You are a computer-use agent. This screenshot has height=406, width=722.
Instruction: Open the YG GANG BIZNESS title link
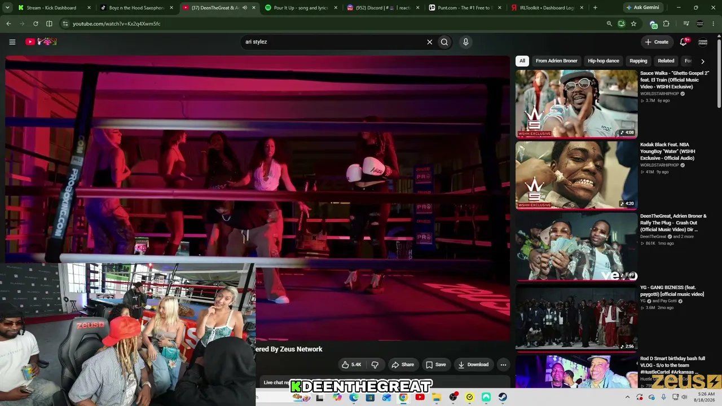(x=672, y=290)
